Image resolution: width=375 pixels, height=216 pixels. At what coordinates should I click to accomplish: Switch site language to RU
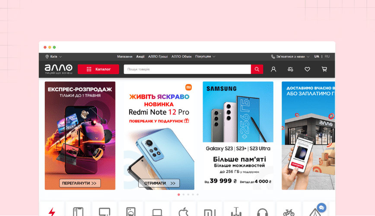click(327, 57)
